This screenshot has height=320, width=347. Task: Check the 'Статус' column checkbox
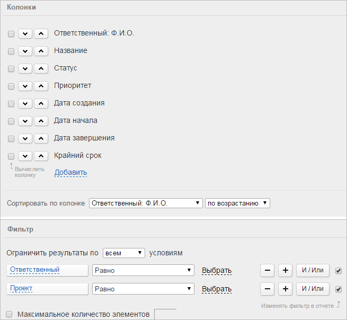(x=11, y=69)
